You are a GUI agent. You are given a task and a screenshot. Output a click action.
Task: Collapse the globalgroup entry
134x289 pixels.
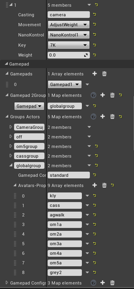click(11, 165)
